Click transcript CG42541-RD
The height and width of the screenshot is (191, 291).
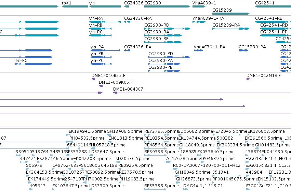pos(276,29)
